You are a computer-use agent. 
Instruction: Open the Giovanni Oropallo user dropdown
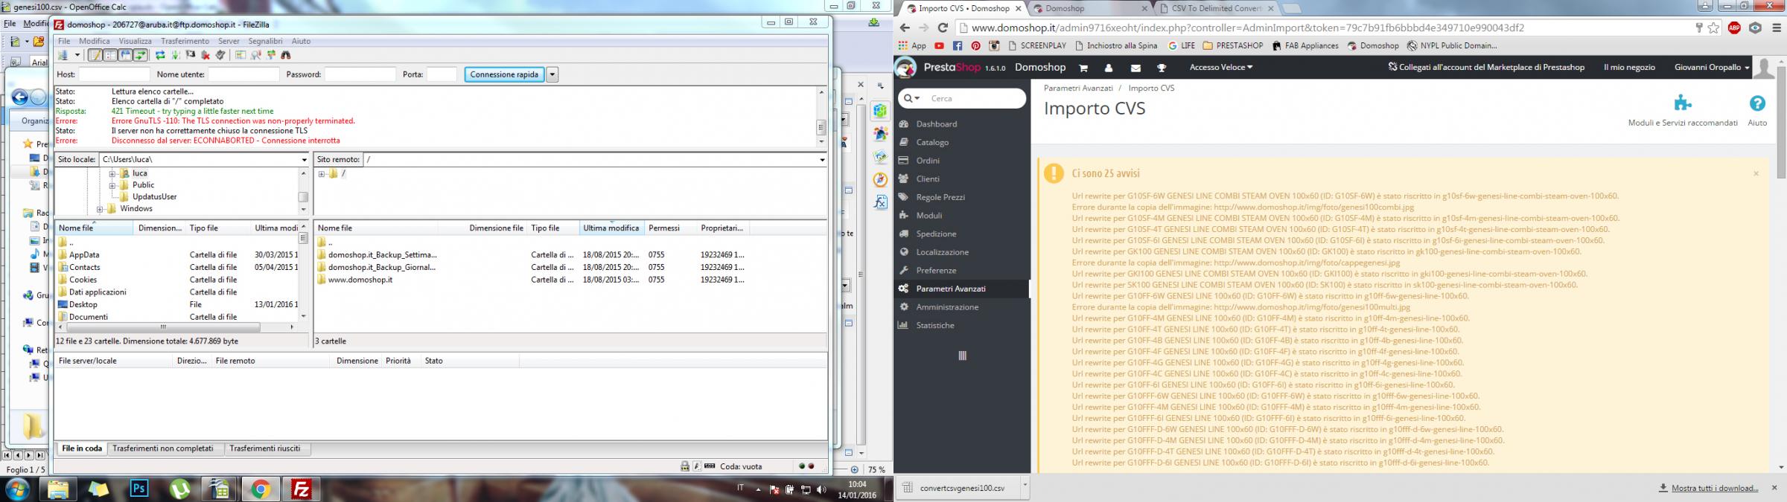[x=1712, y=67]
